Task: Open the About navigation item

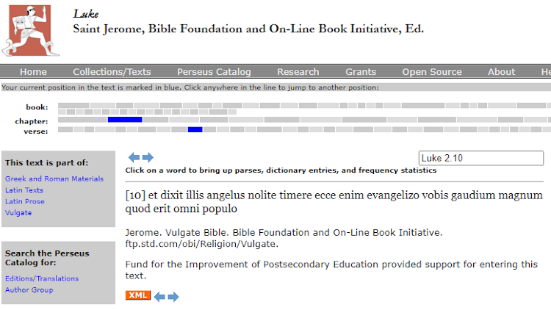Action: tap(501, 72)
